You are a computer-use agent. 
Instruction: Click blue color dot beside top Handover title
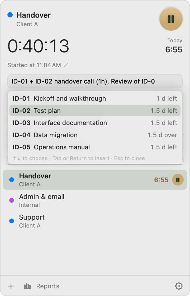[x=10, y=15]
